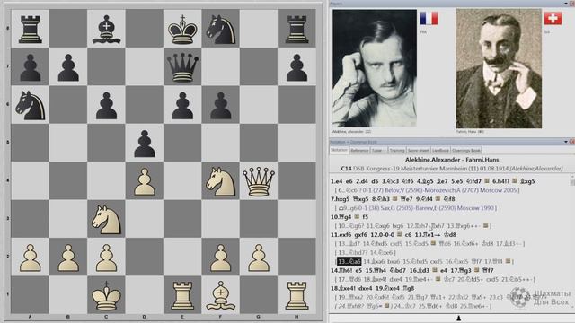The height and width of the screenshot is (323, 575).
Task: Open comment icon after 17.Qg3 move
Action: coord(476,270)
